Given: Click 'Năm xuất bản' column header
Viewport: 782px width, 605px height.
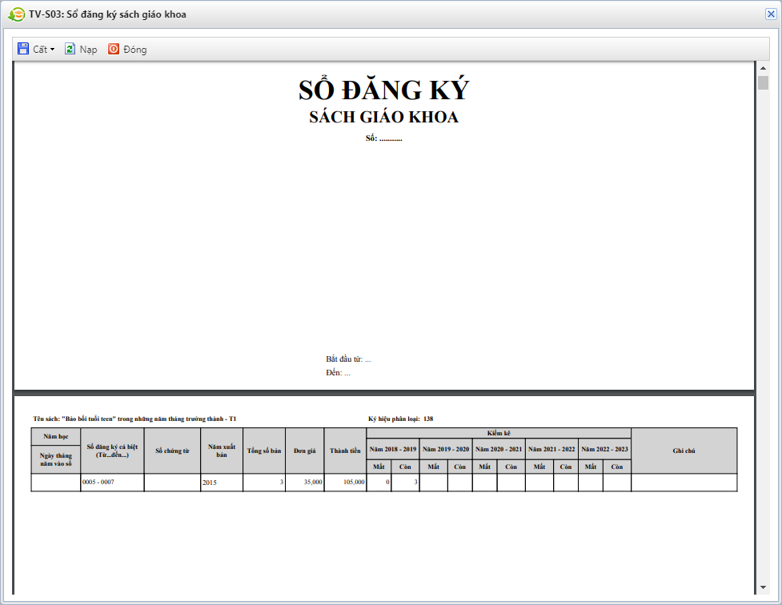Looking at the screenshot, I should tap(222, 451).
